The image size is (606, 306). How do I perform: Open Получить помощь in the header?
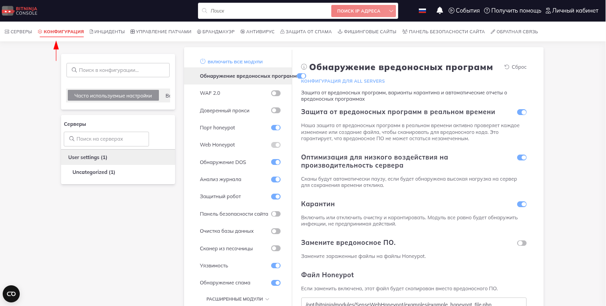(513, 10)
